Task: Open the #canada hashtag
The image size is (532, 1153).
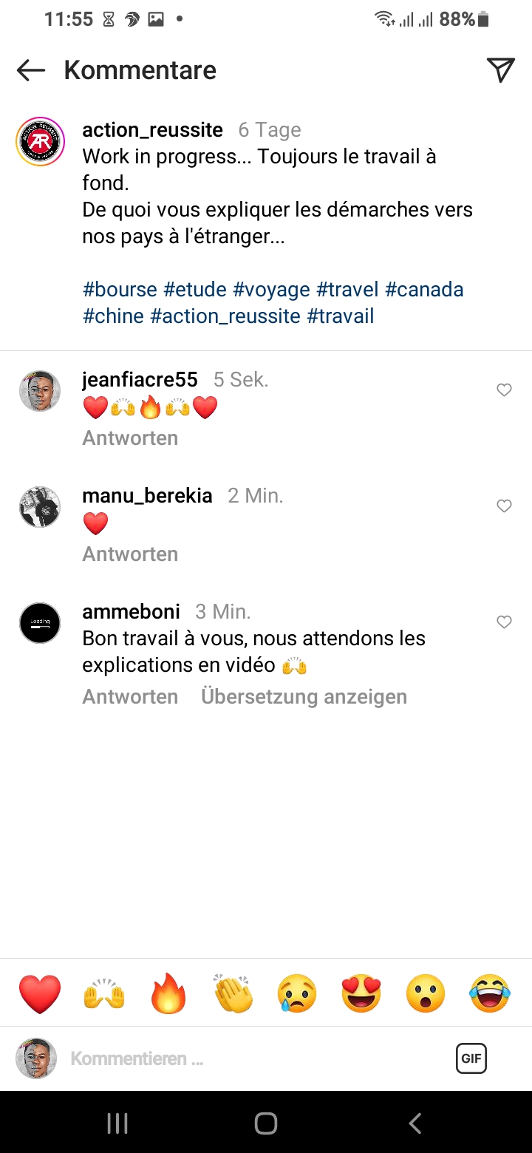Action: point(424,290)
